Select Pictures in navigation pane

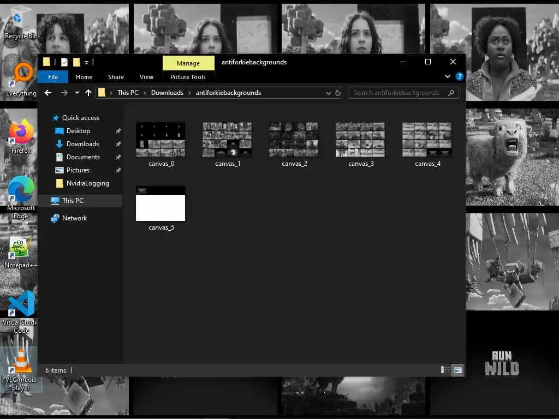tap(78, 170)
